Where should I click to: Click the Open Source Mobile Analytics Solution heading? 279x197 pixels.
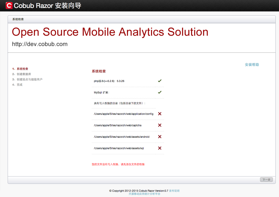pyautogui.click(x=110, y=32)
